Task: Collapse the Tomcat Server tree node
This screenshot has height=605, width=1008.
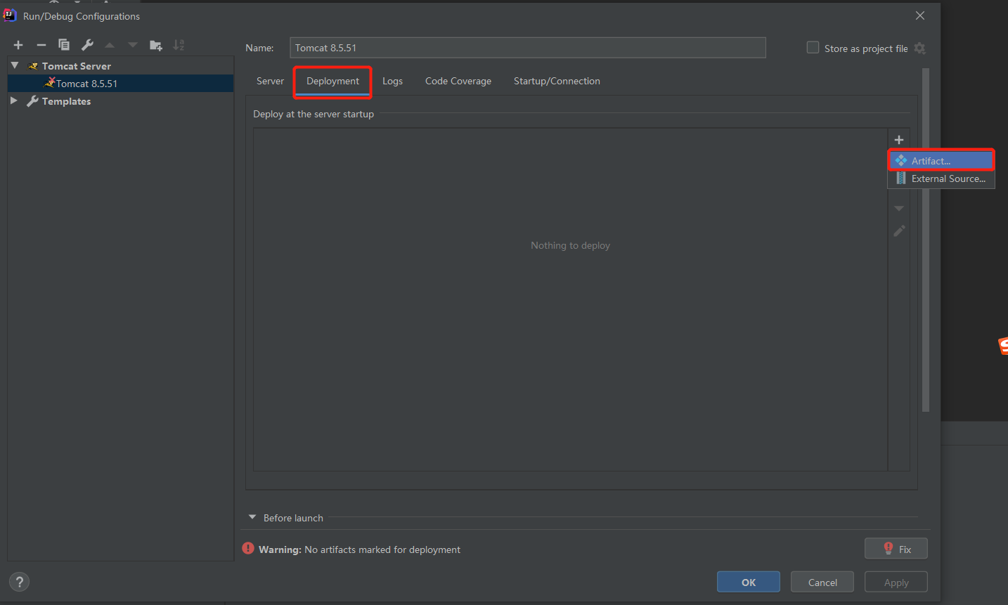Action: (15, 65)
